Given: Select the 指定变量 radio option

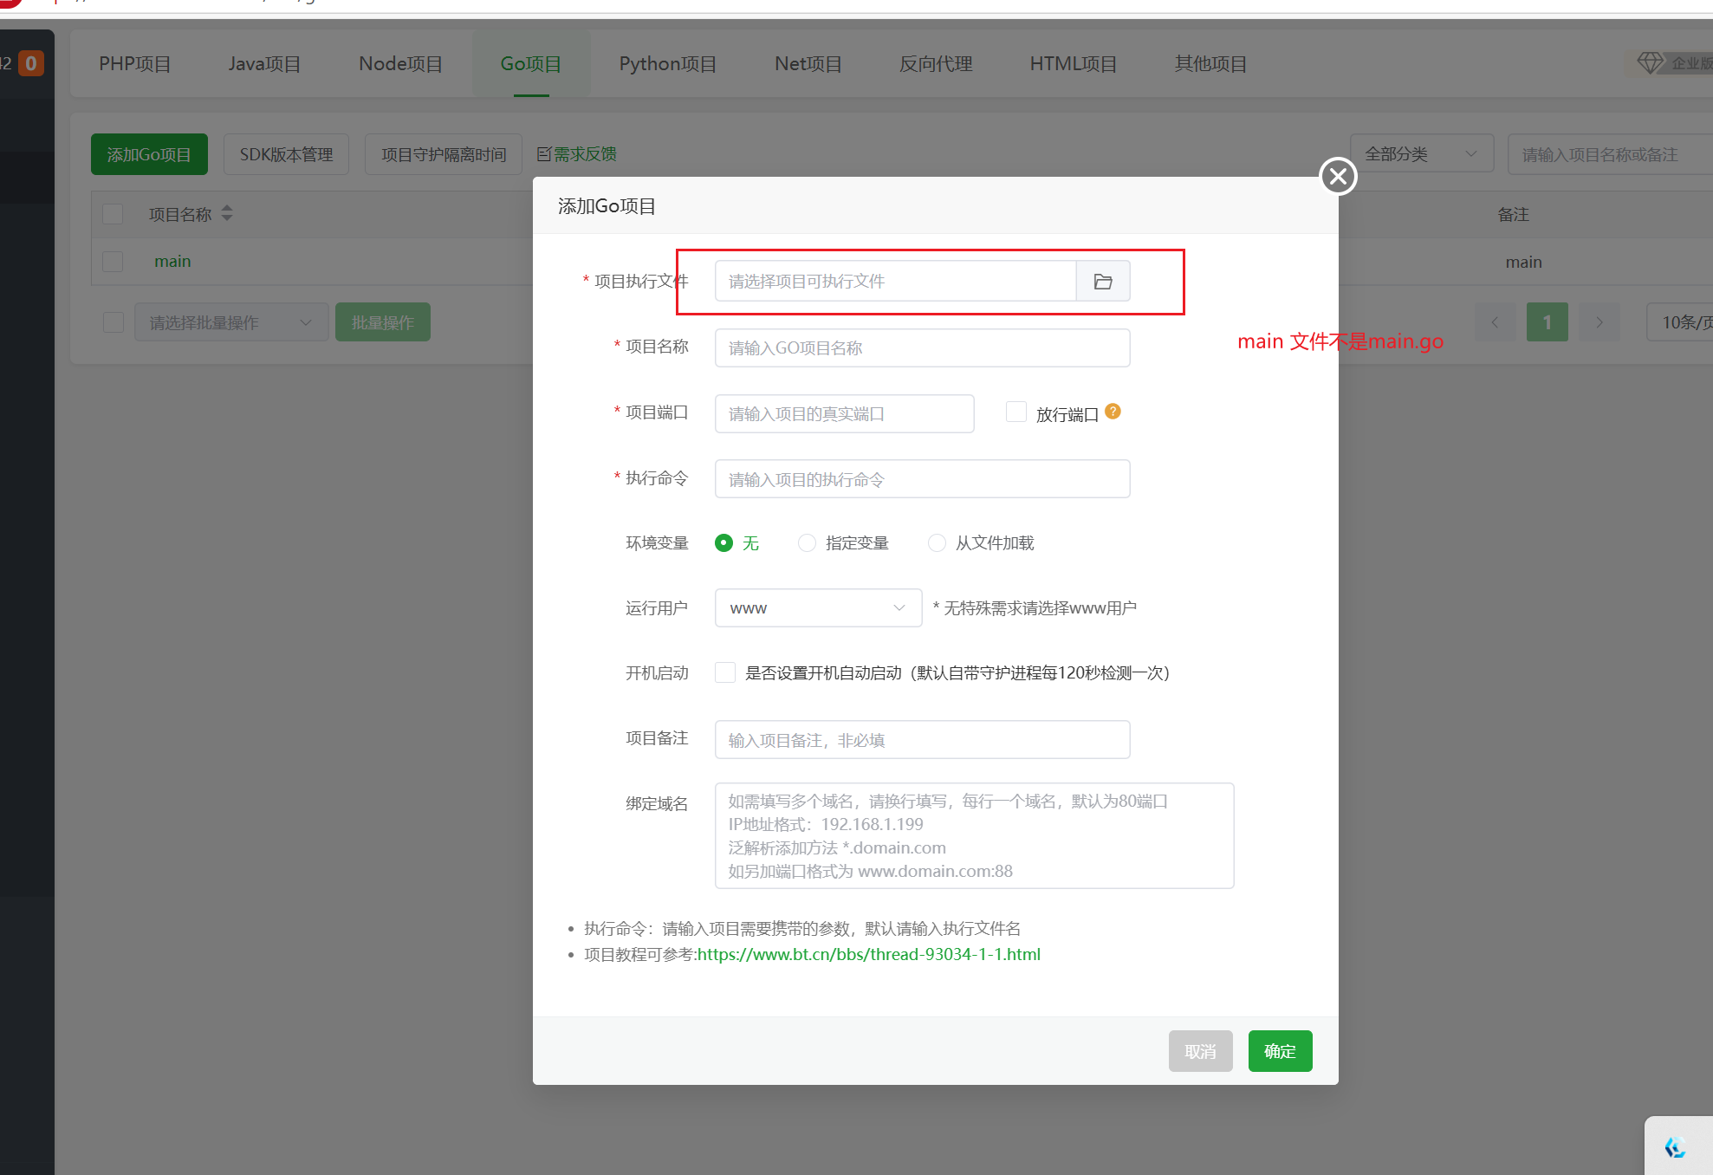Looking at the screenshot, I should (807, 543).
